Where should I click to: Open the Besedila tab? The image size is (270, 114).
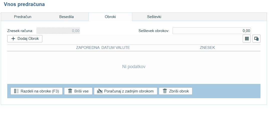coord(66,17)
